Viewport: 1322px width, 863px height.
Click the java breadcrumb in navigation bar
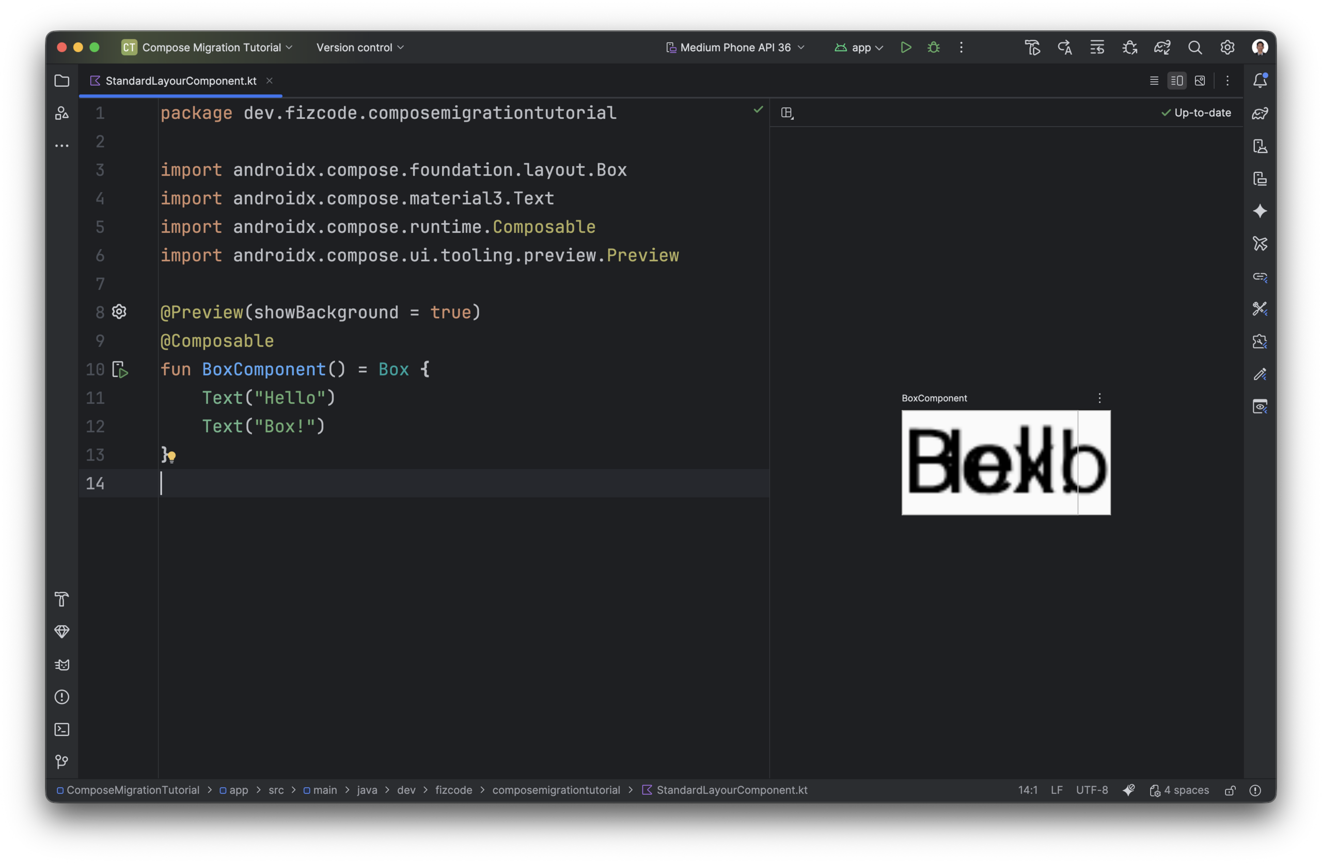tap(367, 790)
